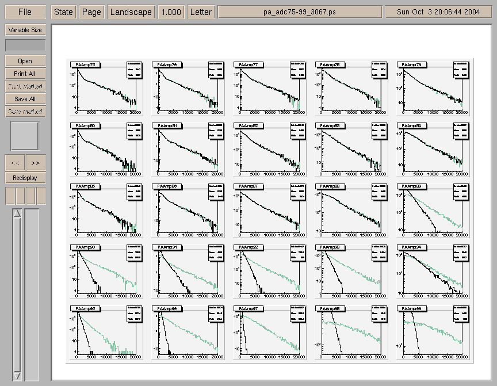
Task: Click the Redisplay button
Action: click(x=25, y=178)
